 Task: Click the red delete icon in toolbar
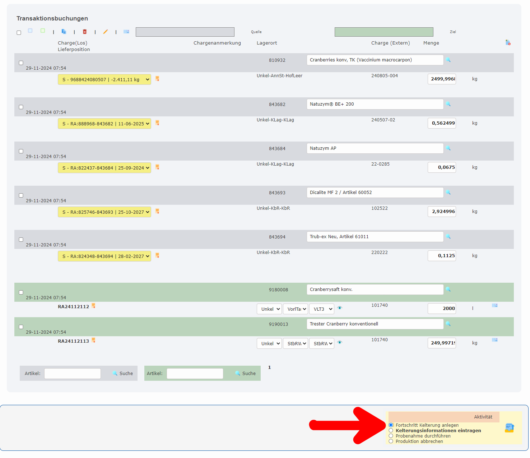[x=85, y=32]
